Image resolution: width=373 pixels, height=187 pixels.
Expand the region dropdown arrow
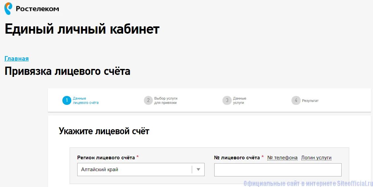(x=198, y=170)
